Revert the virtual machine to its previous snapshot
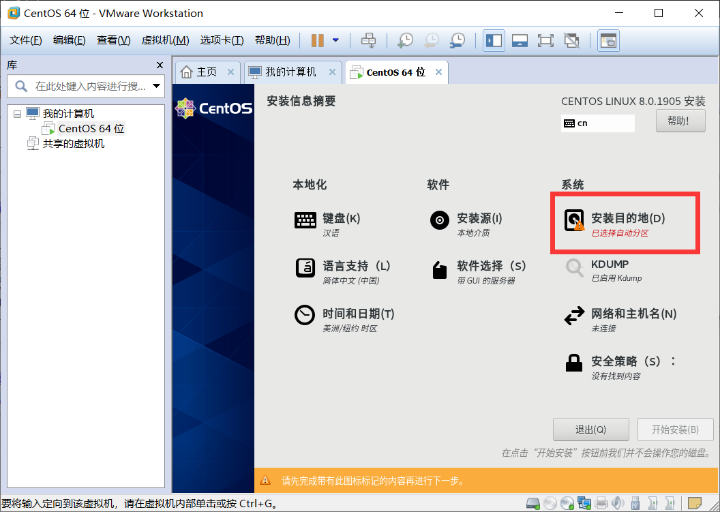720x512 pixels. pos(431,40)
